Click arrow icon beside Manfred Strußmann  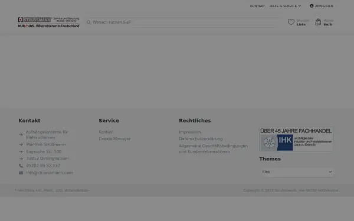(x=21, y=144)
